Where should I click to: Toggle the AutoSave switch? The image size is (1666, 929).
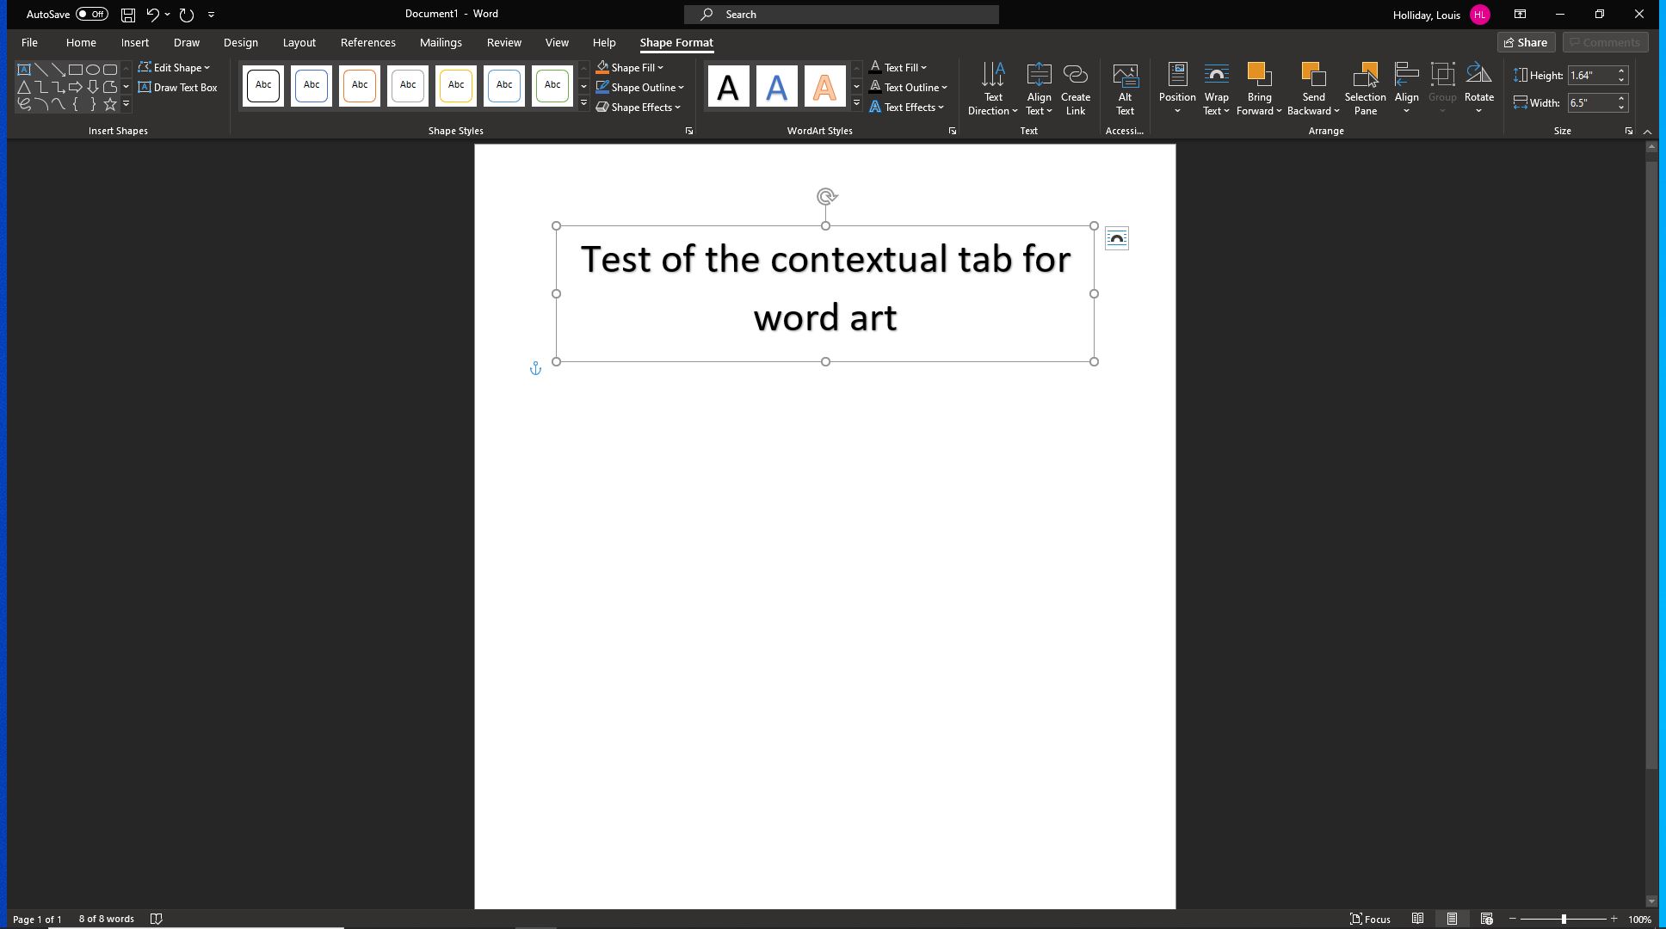tap(91, 15)
